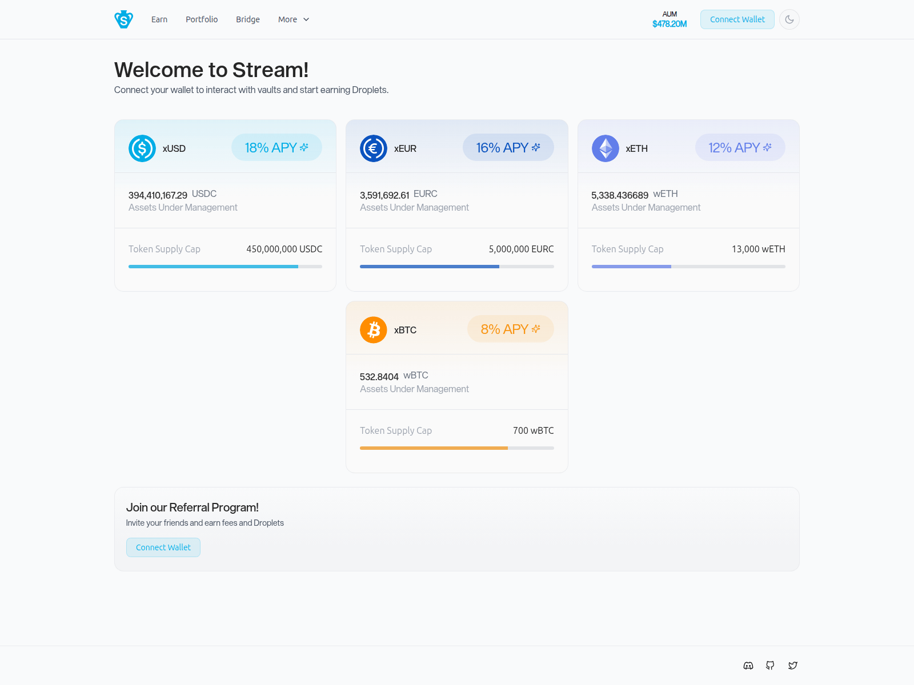Click the xUSD dollar coin icon
The height and width of the screenshot is (685, 914).
142,148
